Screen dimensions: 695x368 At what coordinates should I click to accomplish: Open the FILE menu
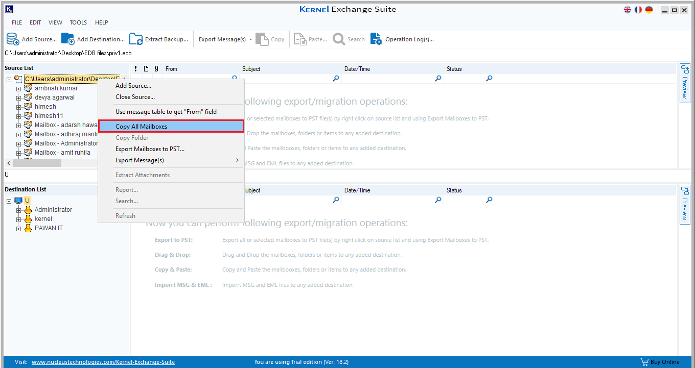pos(17,22)
